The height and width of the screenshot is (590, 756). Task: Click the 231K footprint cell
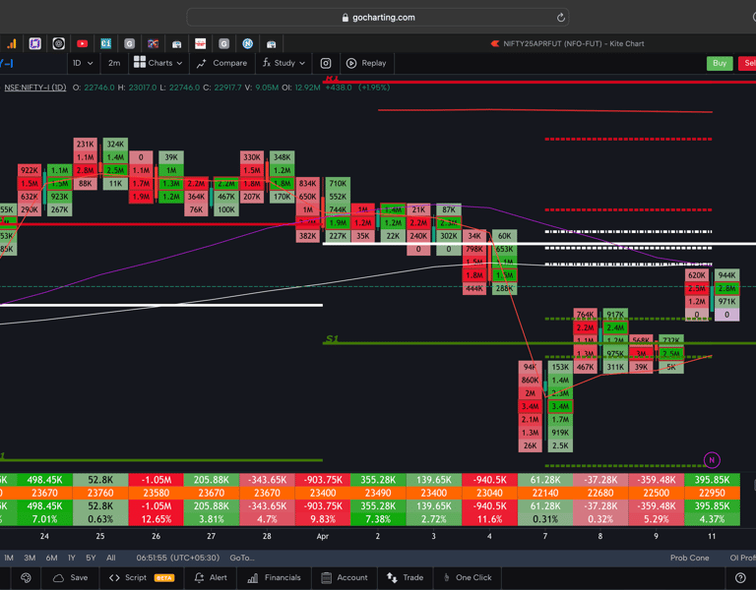coord(86,144)
